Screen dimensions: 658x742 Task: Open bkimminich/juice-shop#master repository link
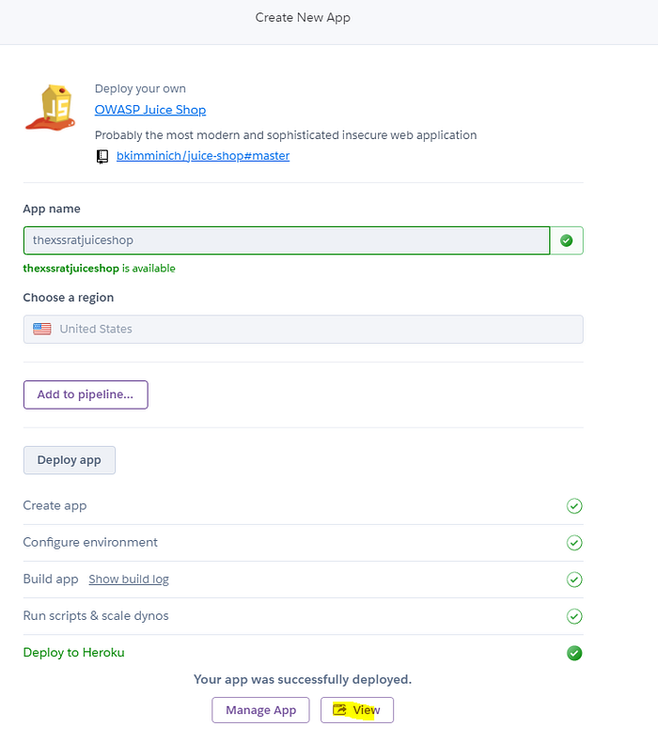[203, 156]
